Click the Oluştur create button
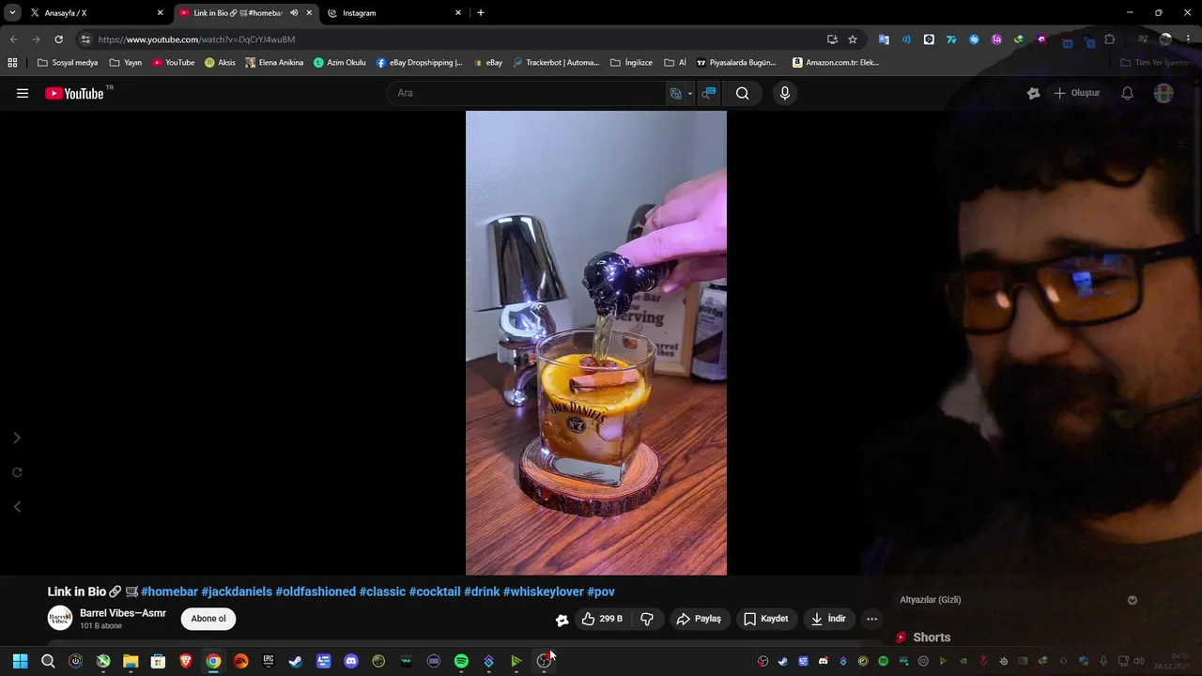This screenshot has height=676, width=1202. click(1076, 93)
